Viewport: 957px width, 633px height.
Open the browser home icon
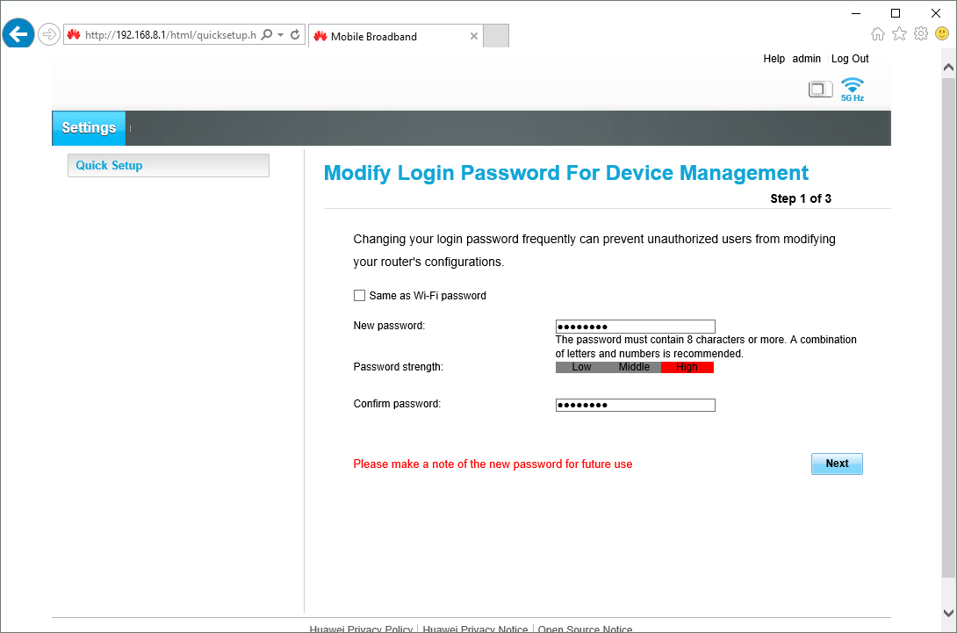878,34
